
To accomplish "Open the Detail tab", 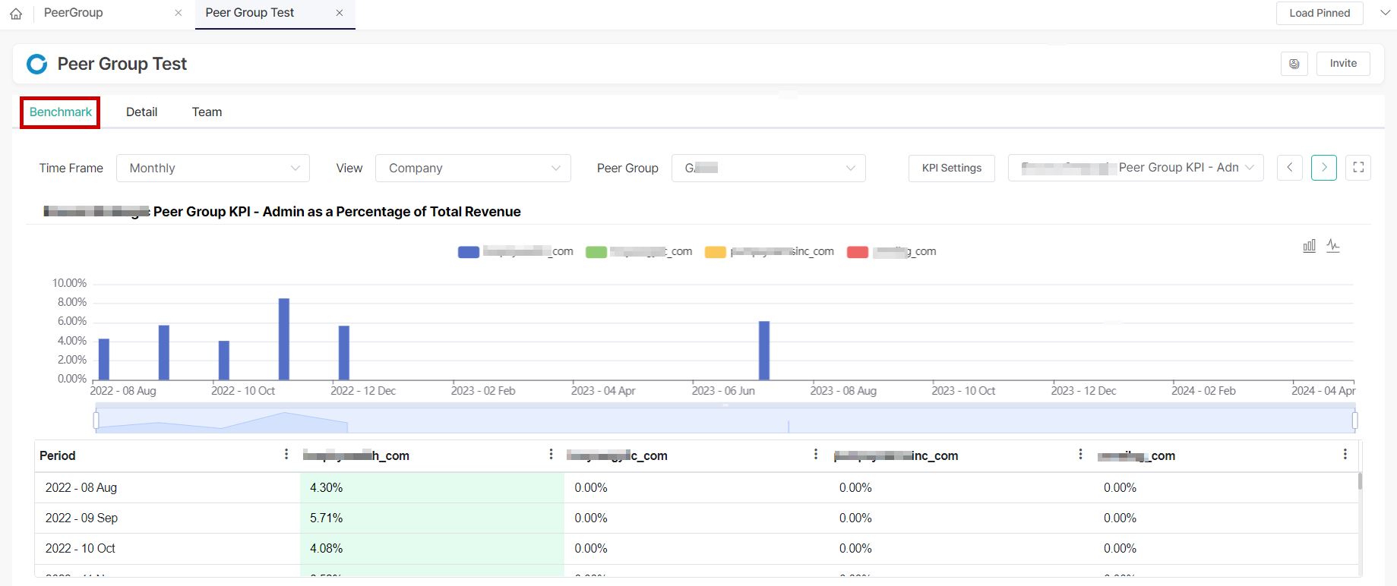I will click(x=141, y=112).
